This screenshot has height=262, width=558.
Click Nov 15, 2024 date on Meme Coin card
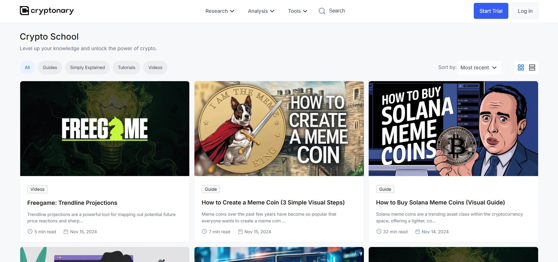pos(258,232)
